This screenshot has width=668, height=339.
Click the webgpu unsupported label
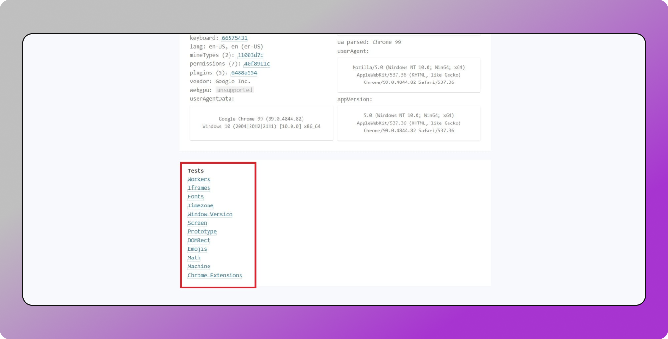pyautogui.click(x=234, y=90)
